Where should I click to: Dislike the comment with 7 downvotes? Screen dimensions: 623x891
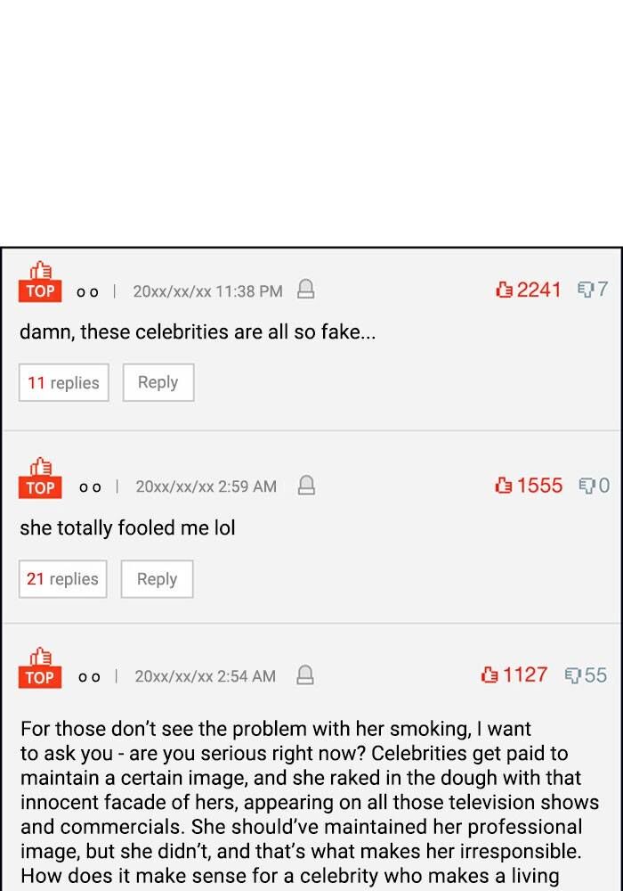click(x=586, y=290)
